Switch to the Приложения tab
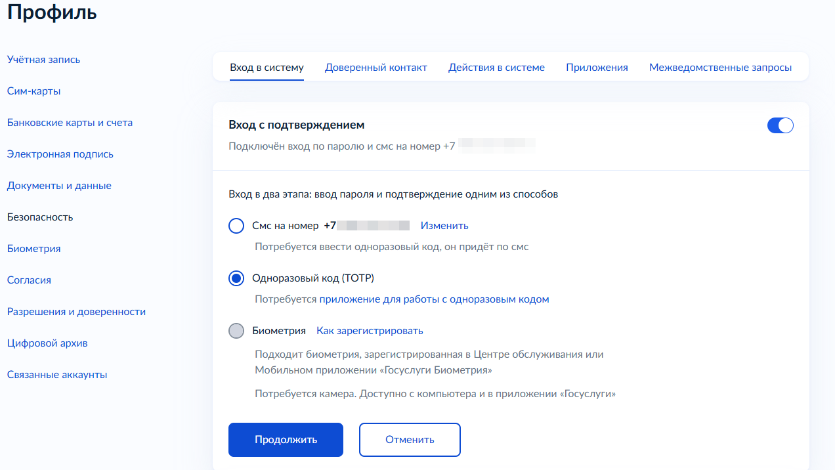The height and width of the screenshot is (470, 835). [x=596, y=67]
